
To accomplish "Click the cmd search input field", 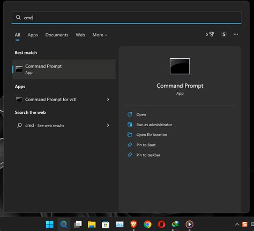I will (126, 18).
